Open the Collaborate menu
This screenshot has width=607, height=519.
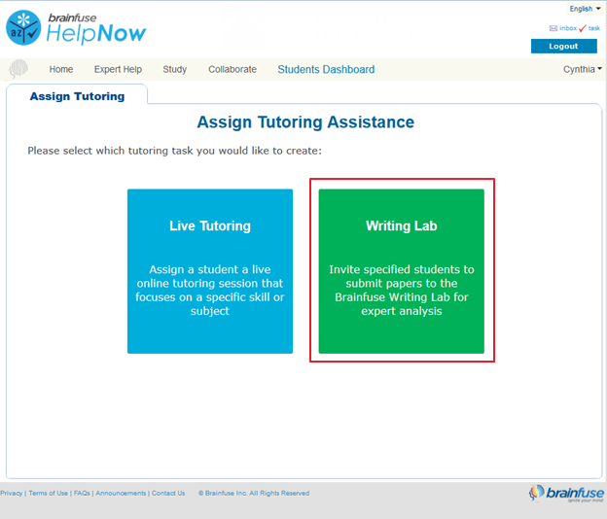pyautogui.click(x=232, y=69)
